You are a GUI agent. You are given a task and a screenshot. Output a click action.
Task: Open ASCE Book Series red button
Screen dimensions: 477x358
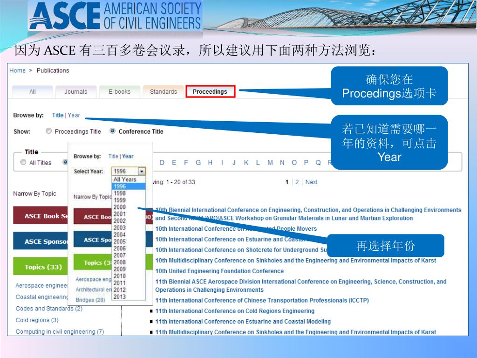41,215
